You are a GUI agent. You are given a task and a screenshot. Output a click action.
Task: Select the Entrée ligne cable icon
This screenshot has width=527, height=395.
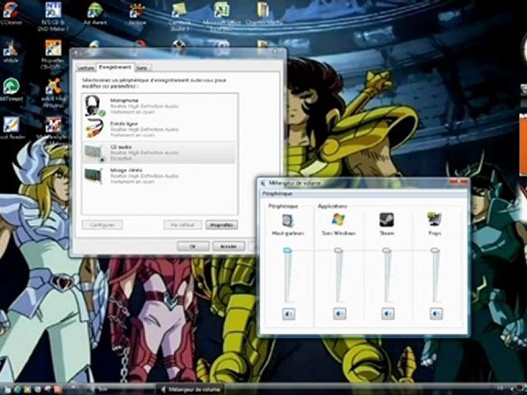coord(94,128)
